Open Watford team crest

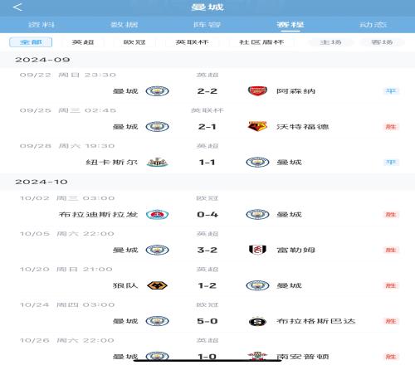[x=257, y=127]
